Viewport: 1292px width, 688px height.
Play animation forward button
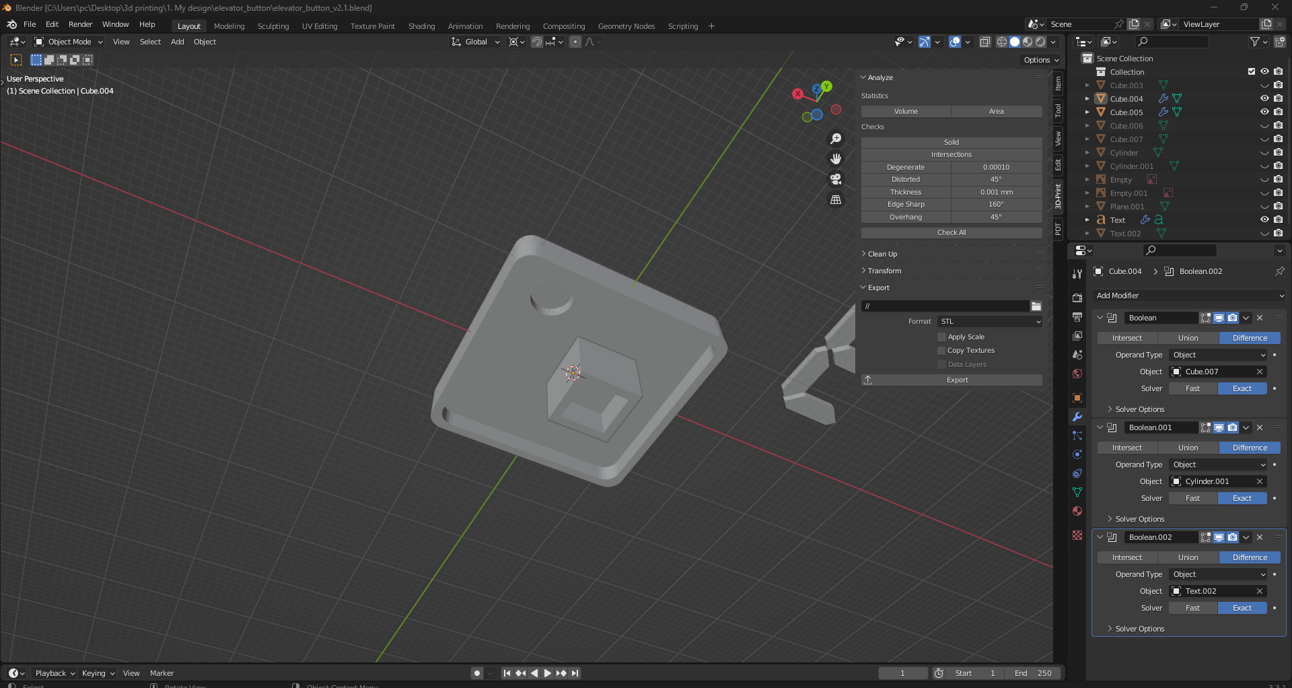coord(547,673)
